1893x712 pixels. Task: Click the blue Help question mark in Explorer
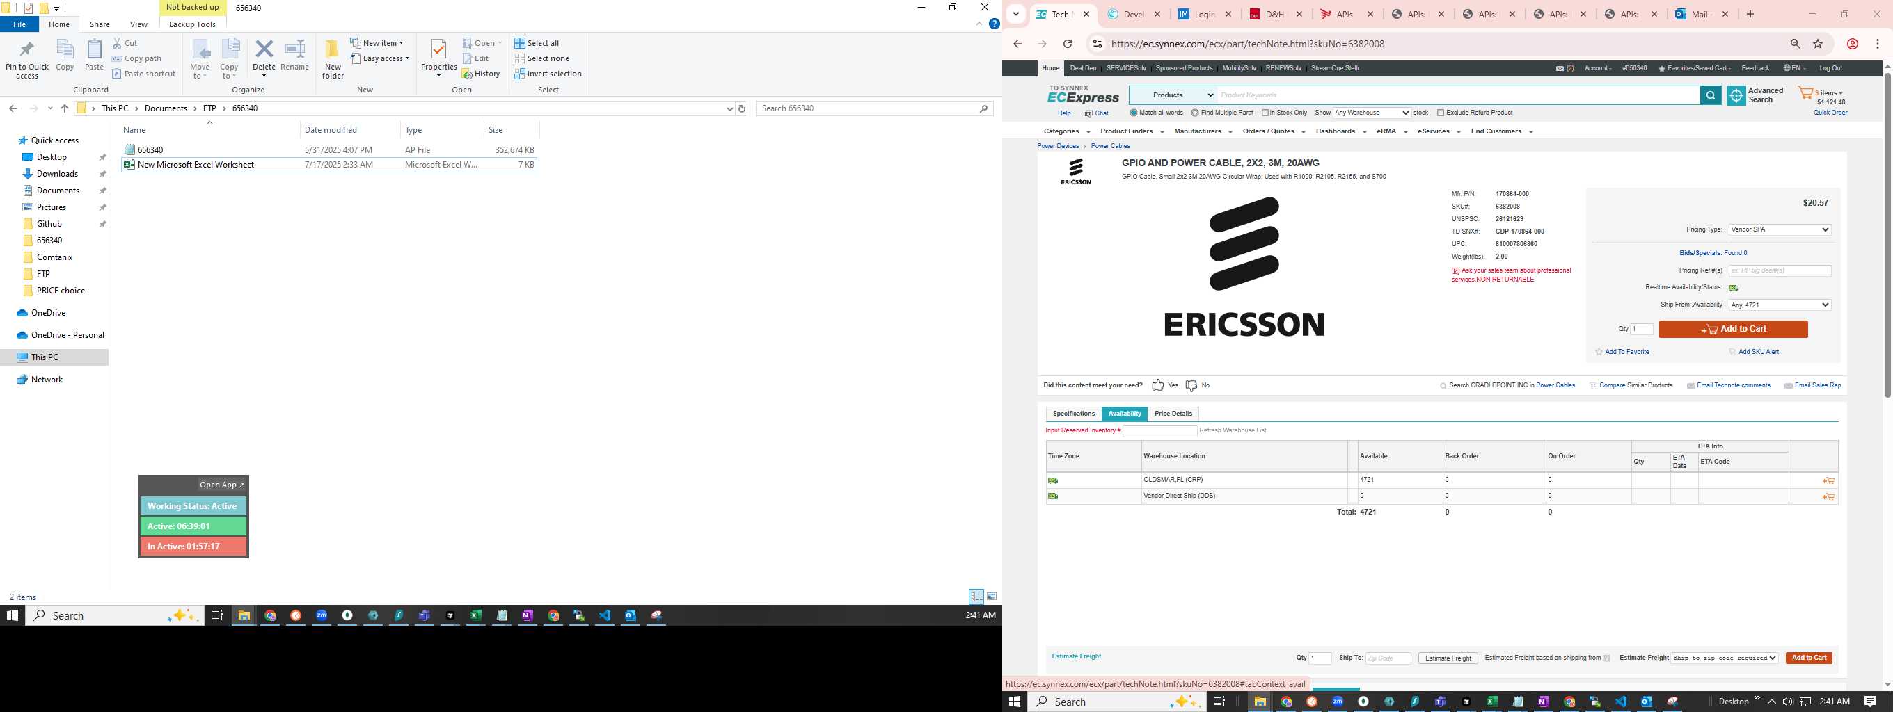(995, 24)
